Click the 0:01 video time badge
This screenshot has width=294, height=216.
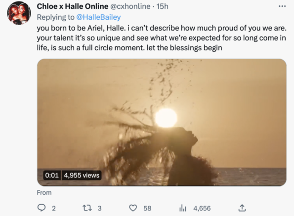pos(52,175)
